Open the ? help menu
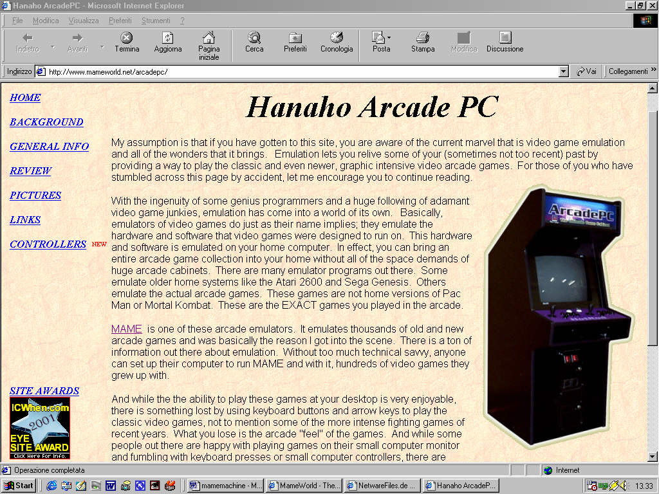Viewport: 659px width, 494px height. point(182,21)
